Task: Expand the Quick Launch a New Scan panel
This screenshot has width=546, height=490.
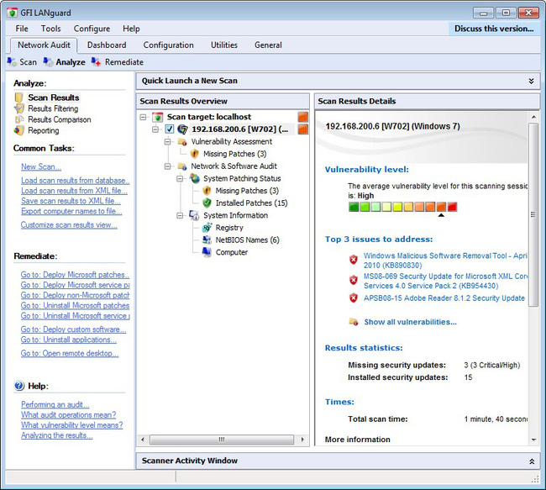Action: tap(531, 81)
